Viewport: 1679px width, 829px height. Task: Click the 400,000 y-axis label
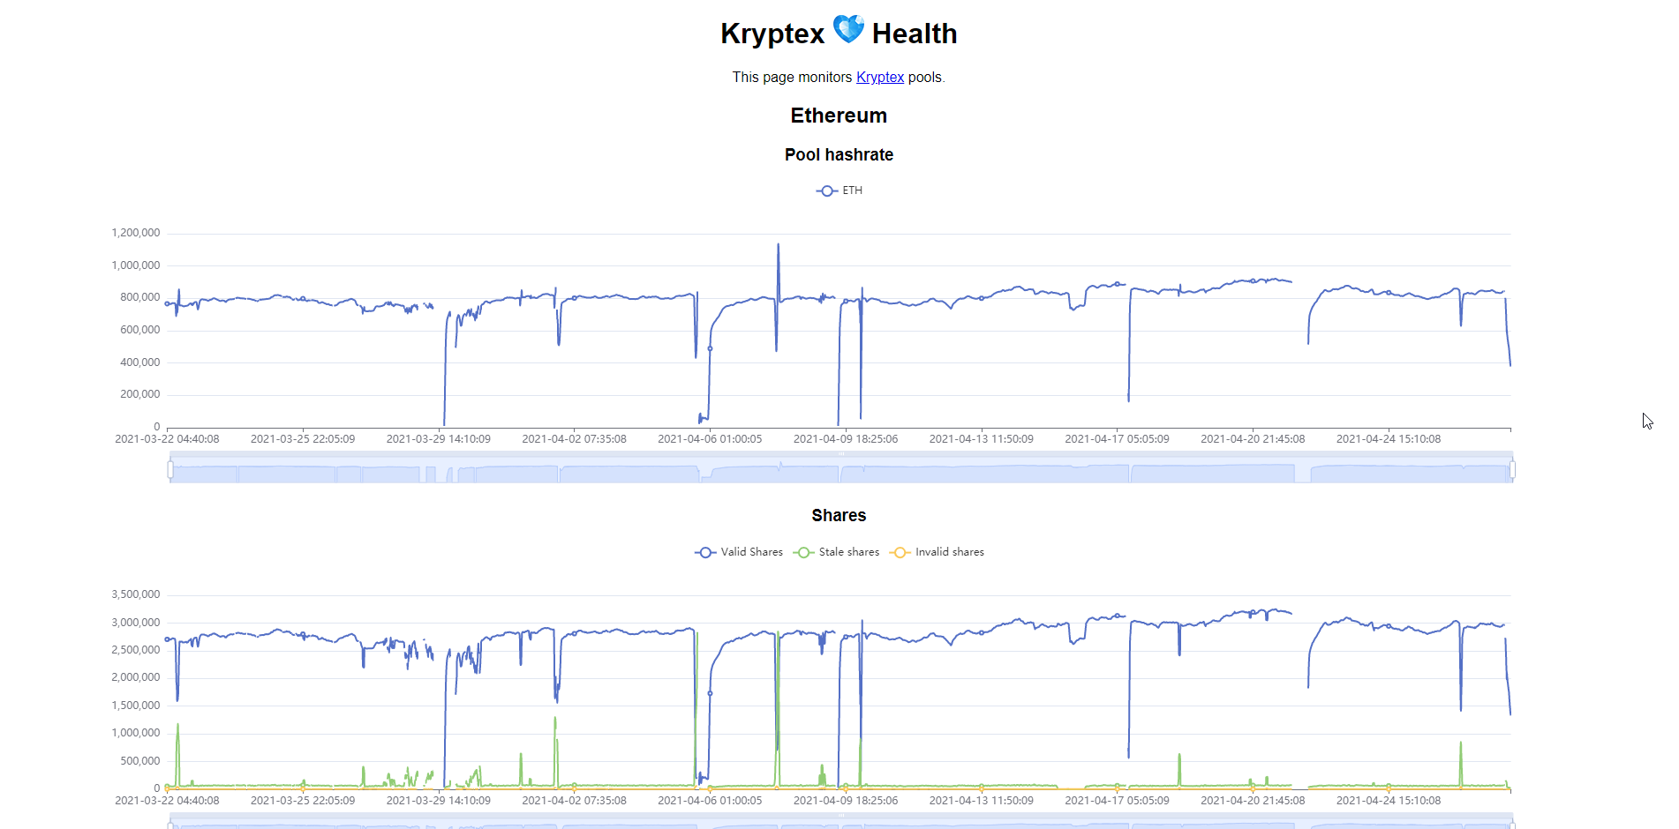click(x=140, y=362)
